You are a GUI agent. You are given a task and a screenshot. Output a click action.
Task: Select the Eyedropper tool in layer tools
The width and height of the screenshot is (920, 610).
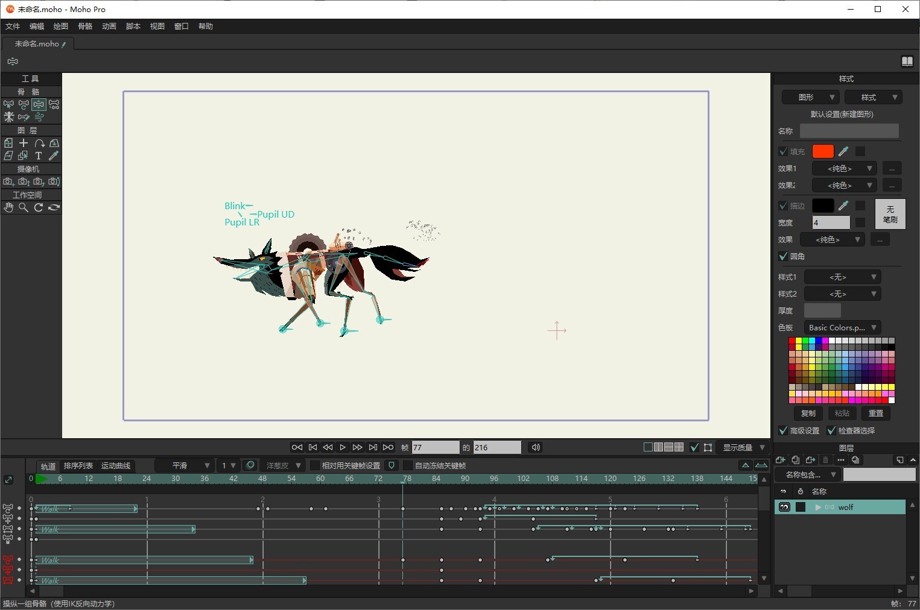coord(54,156)
